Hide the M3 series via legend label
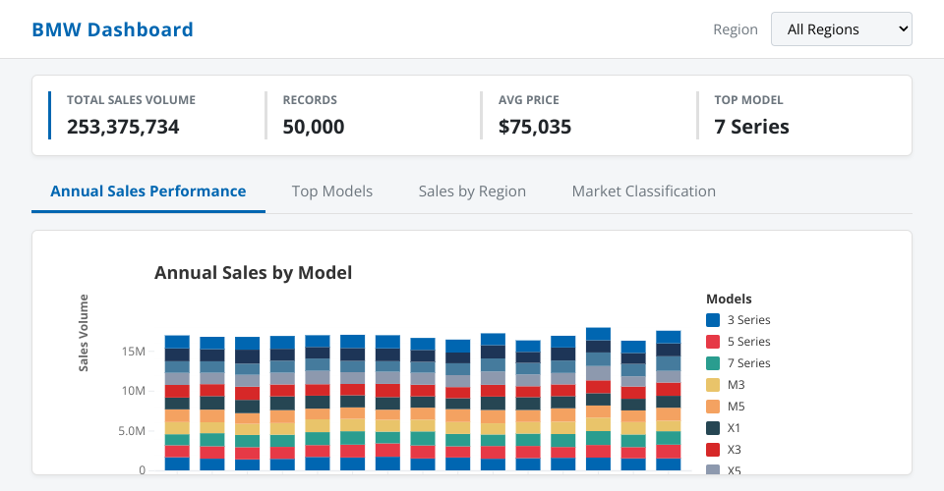The height and width of the screenshot is (491, 944). point(737,385)
